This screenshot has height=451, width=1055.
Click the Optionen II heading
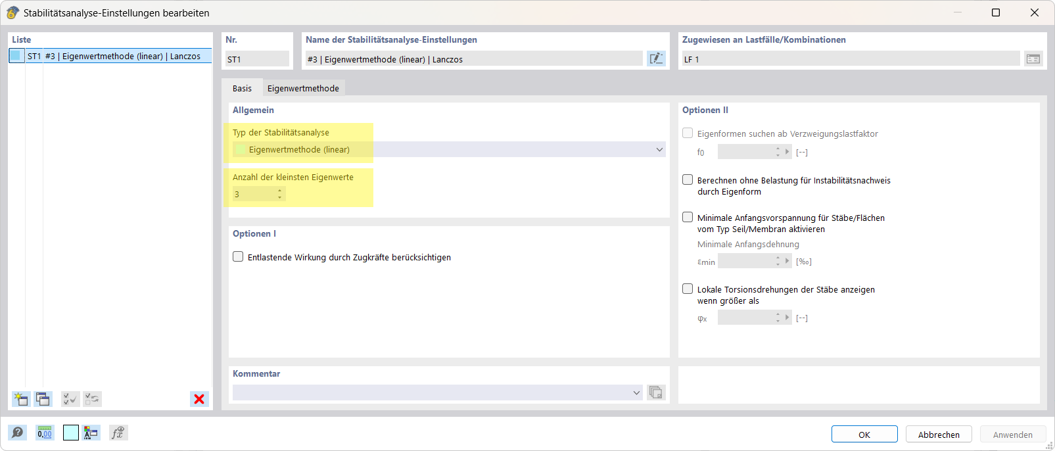point(705,110)
